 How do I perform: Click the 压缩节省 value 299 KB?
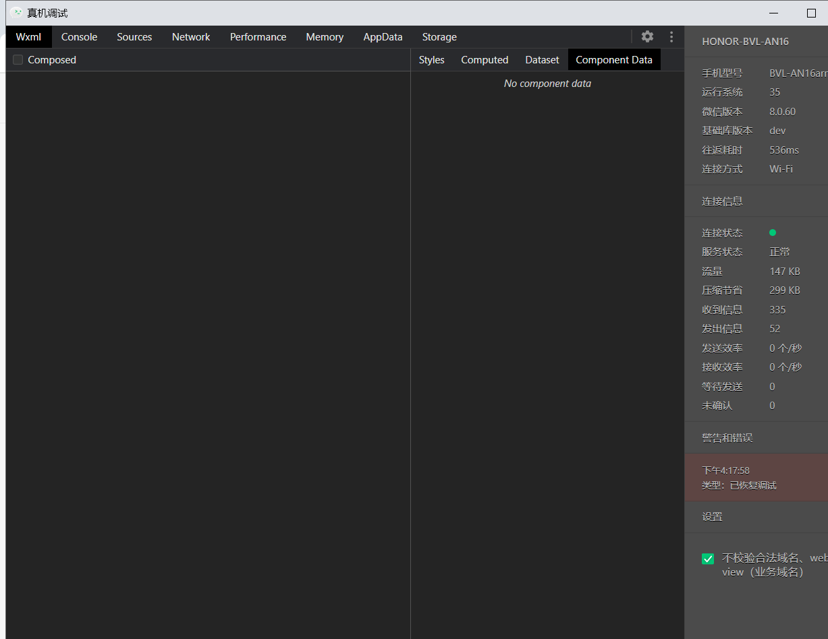click(x=785, y=291)
